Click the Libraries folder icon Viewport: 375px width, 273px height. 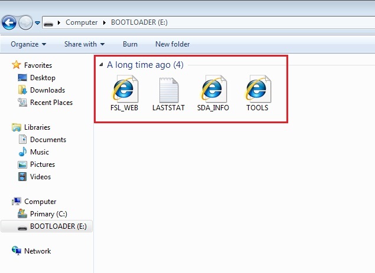(17, 127)
